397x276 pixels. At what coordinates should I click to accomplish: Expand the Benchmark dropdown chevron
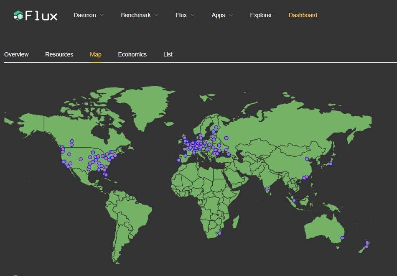pyautogui.click(x=156, y=15)
